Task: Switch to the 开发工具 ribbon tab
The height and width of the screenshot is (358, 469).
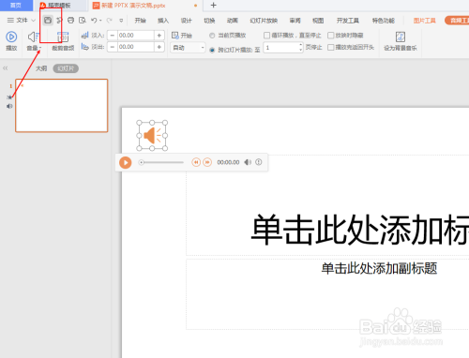Action: tap(348, 21)
